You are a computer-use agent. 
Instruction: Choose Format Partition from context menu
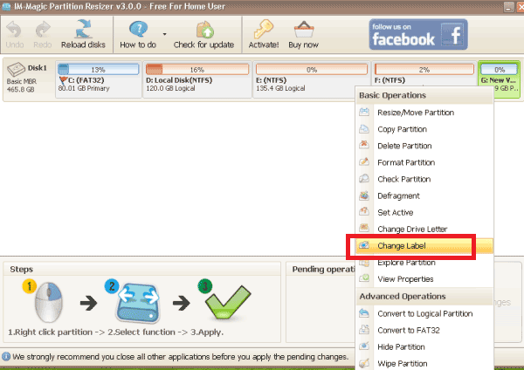coord(424,162)
